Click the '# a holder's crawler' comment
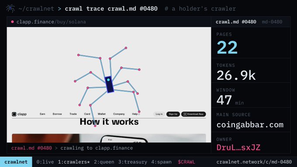The height and width of the screenshot is (167, 297). pyautogui.click(x=200, y=9)
